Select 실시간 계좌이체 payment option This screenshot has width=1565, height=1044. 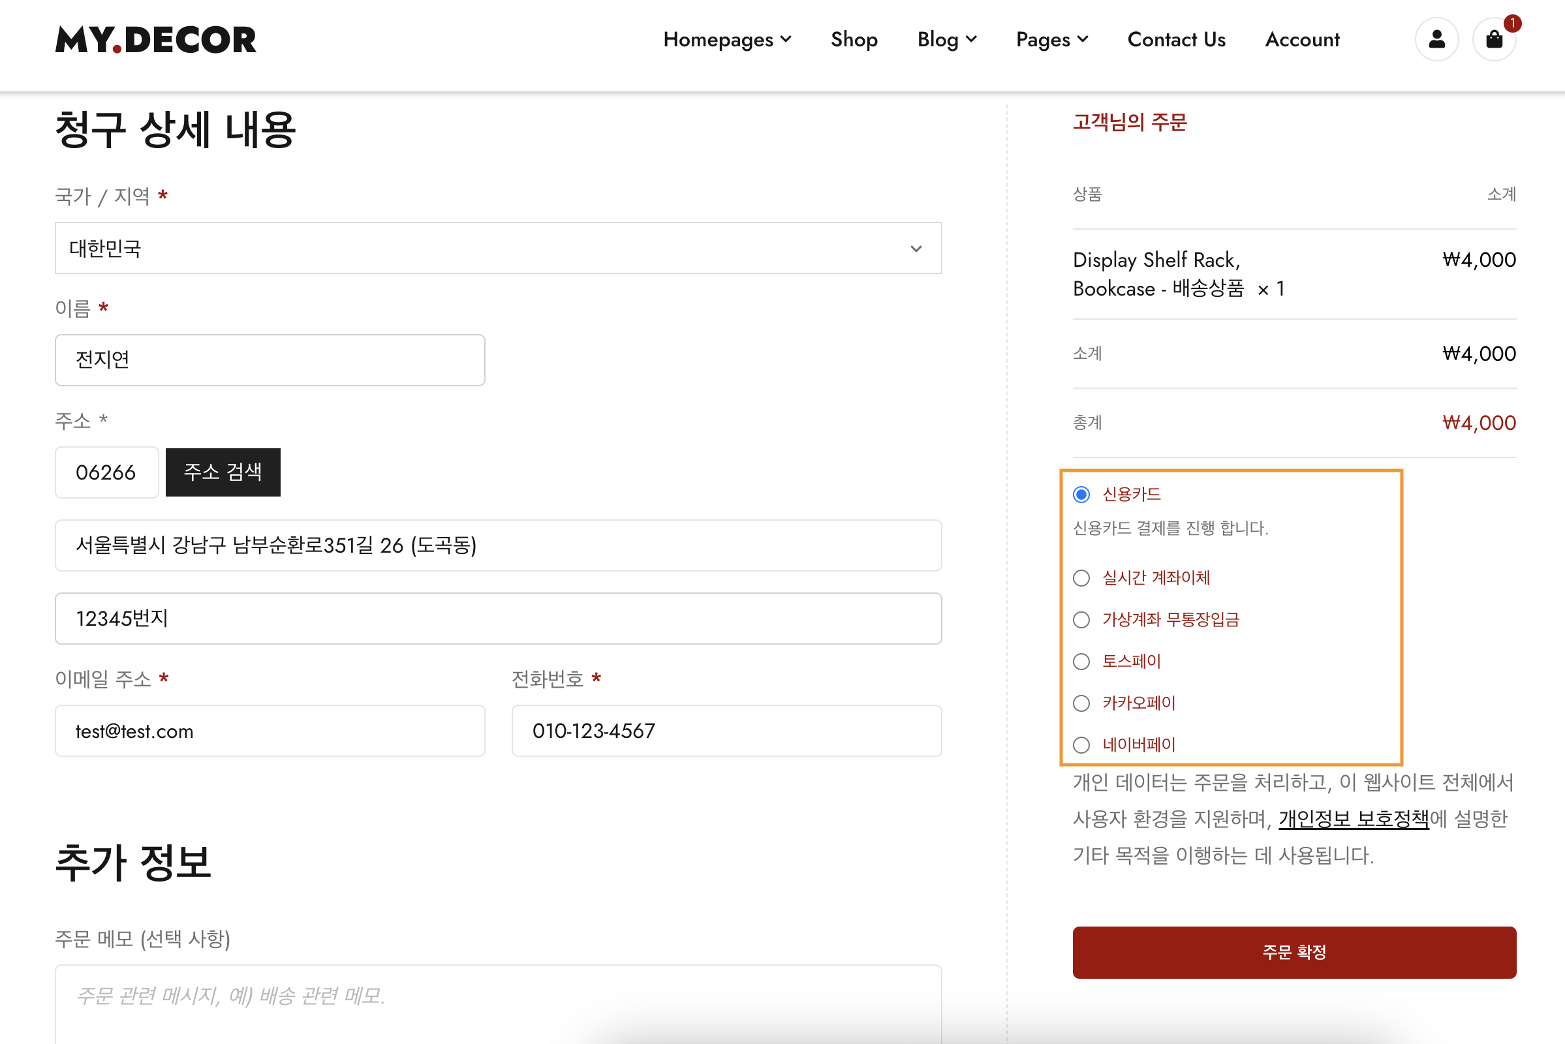click(x=1080, y=578)
